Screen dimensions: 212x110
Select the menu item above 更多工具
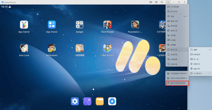point(177,45)
